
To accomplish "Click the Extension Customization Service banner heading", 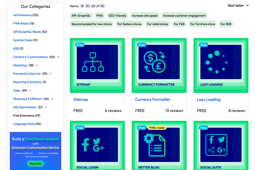I will [x=35, y=148].
